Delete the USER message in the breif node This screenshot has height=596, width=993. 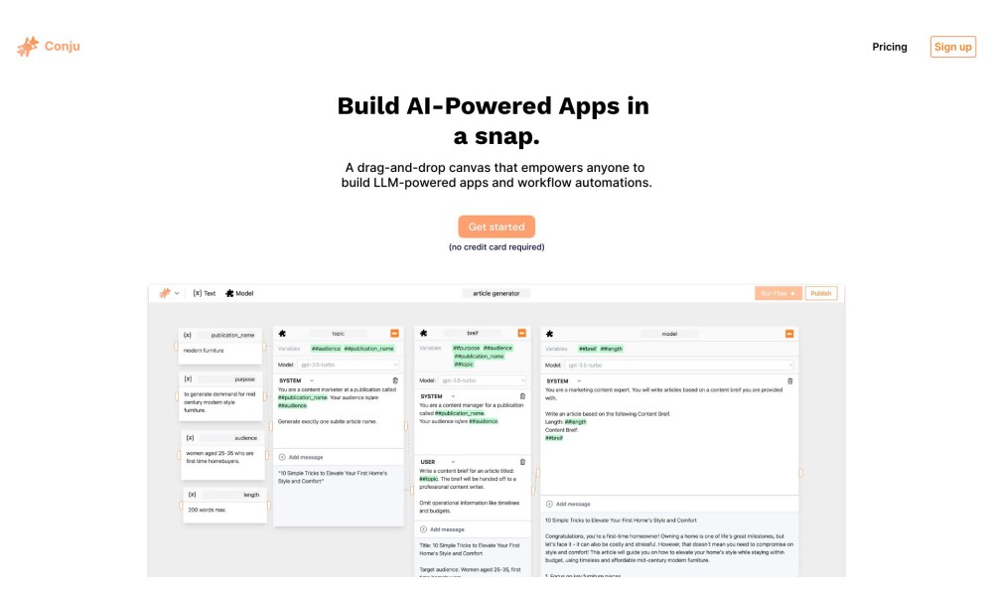(x=522, y=462)
